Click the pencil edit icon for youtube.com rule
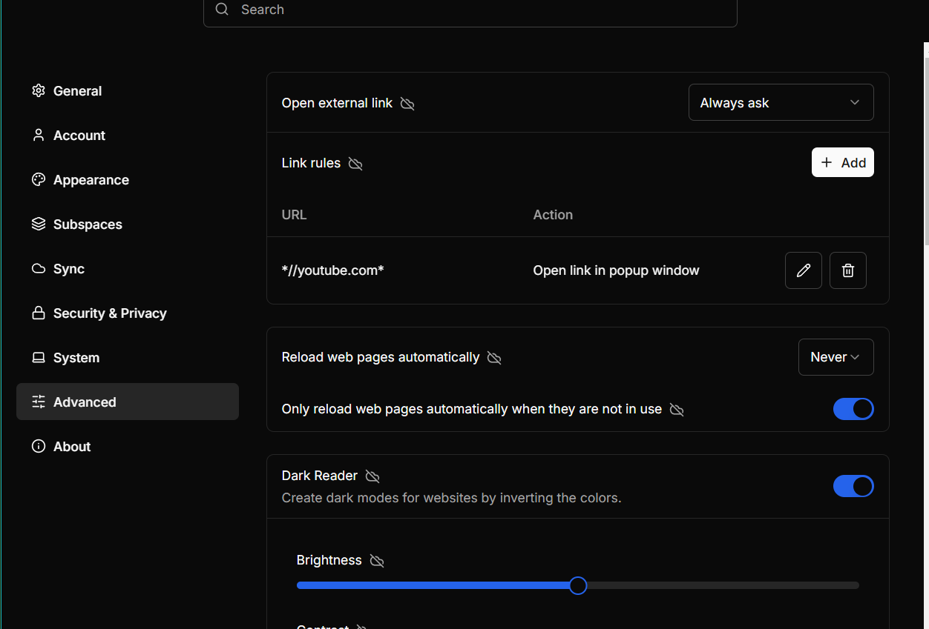This screenshot has width=929, height=629. pos(803,270)
